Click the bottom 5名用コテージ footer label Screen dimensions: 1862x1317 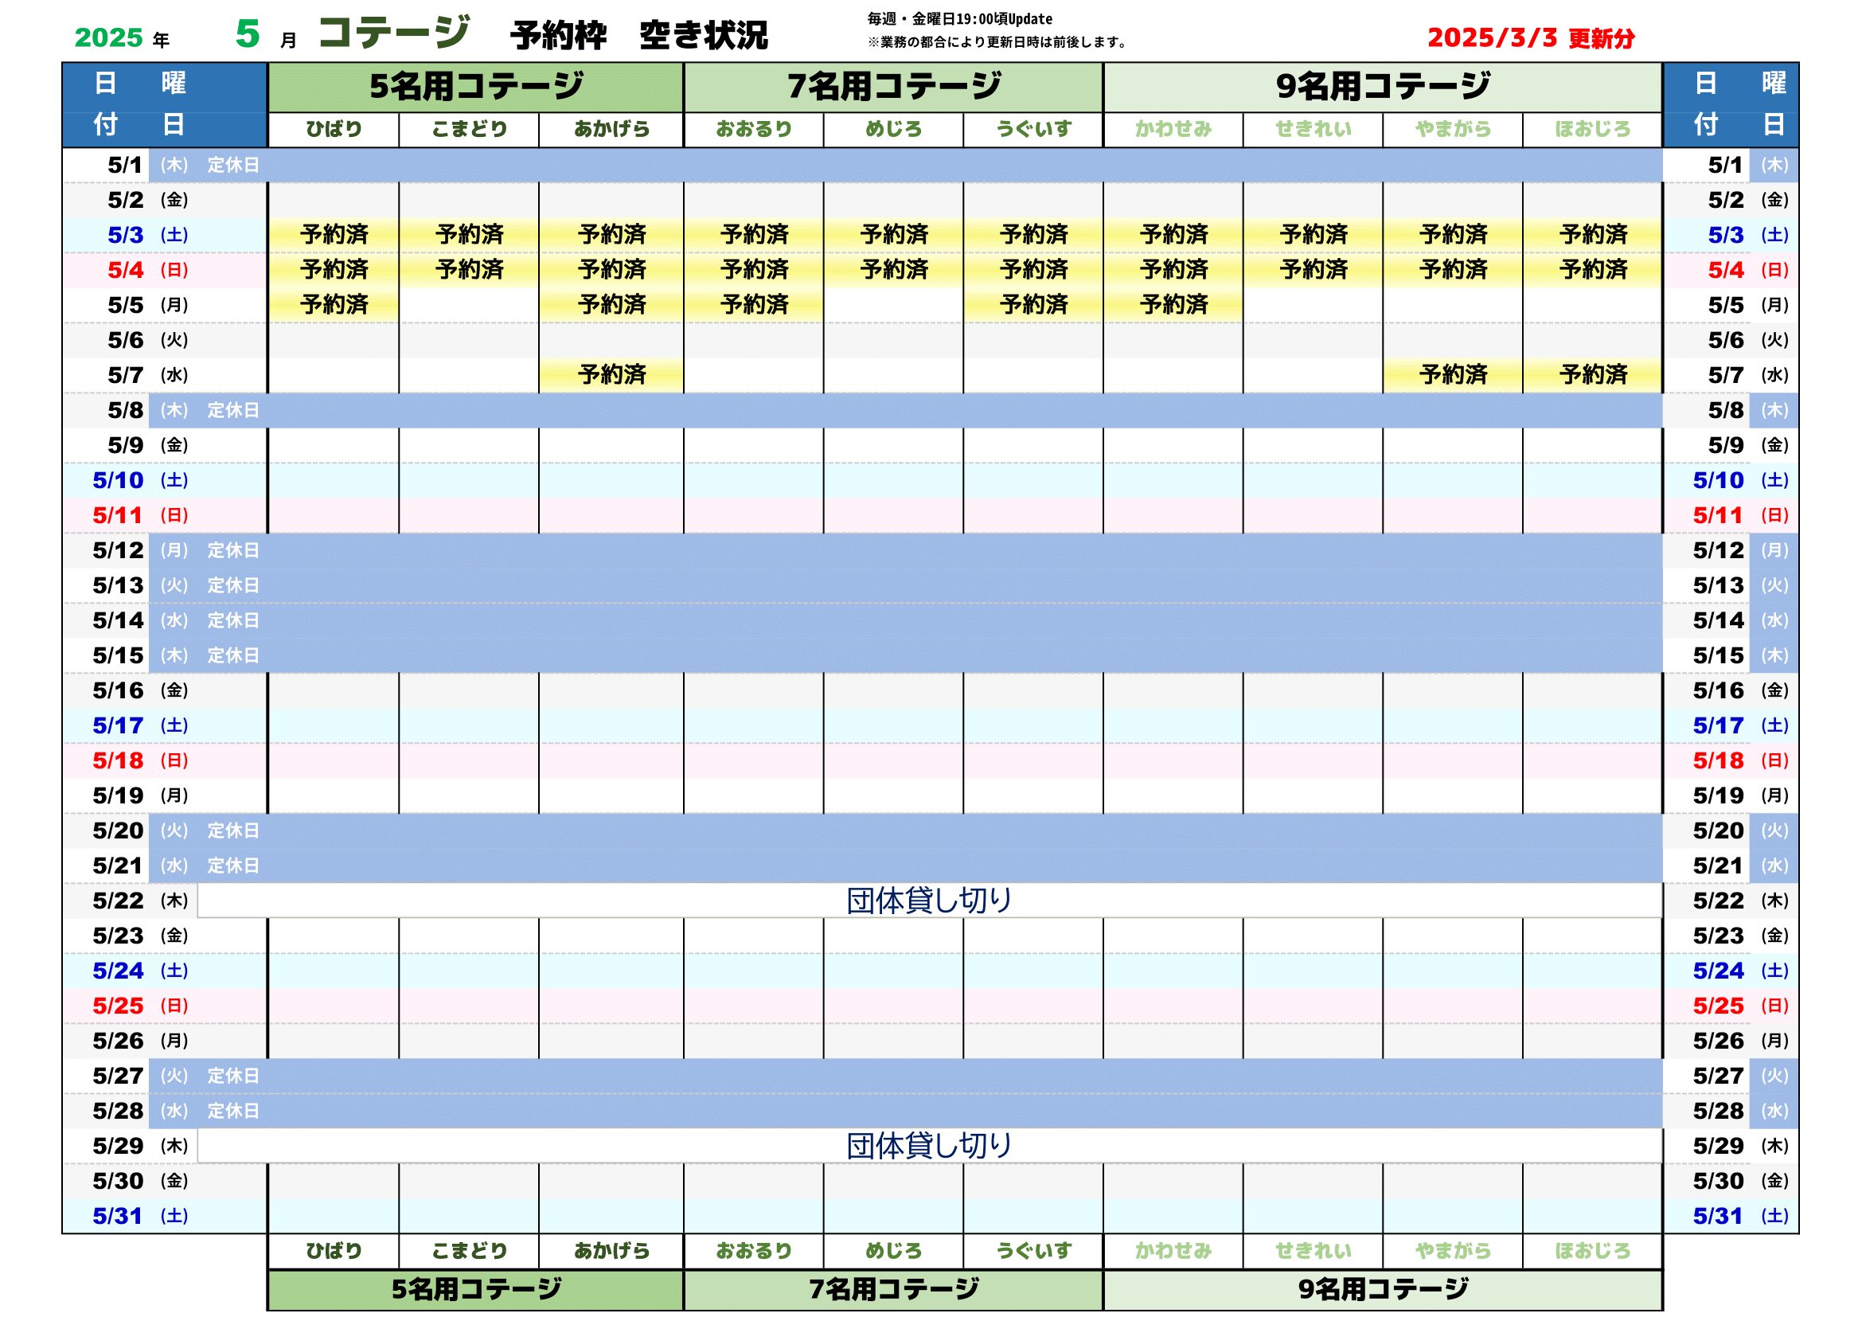click(476, 1289)
